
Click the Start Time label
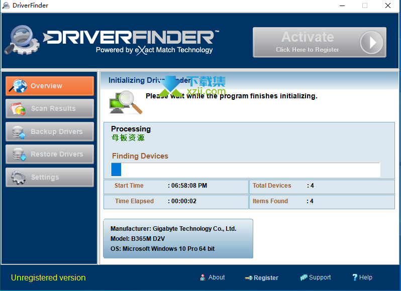point(129,186)
